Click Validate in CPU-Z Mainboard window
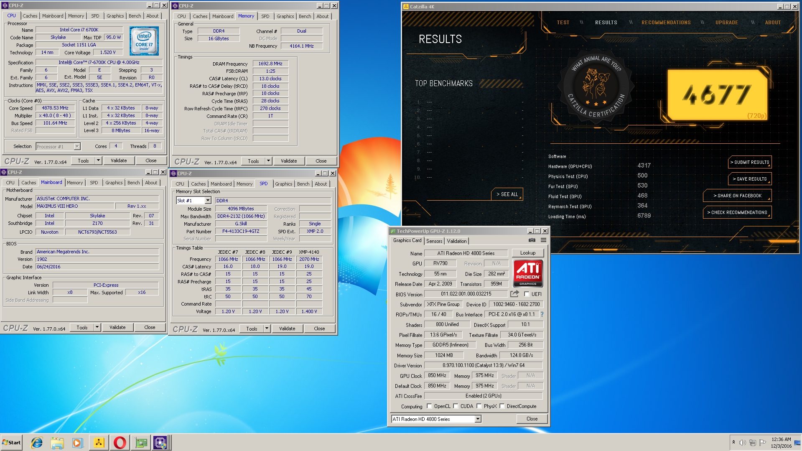 pos(117,327)
